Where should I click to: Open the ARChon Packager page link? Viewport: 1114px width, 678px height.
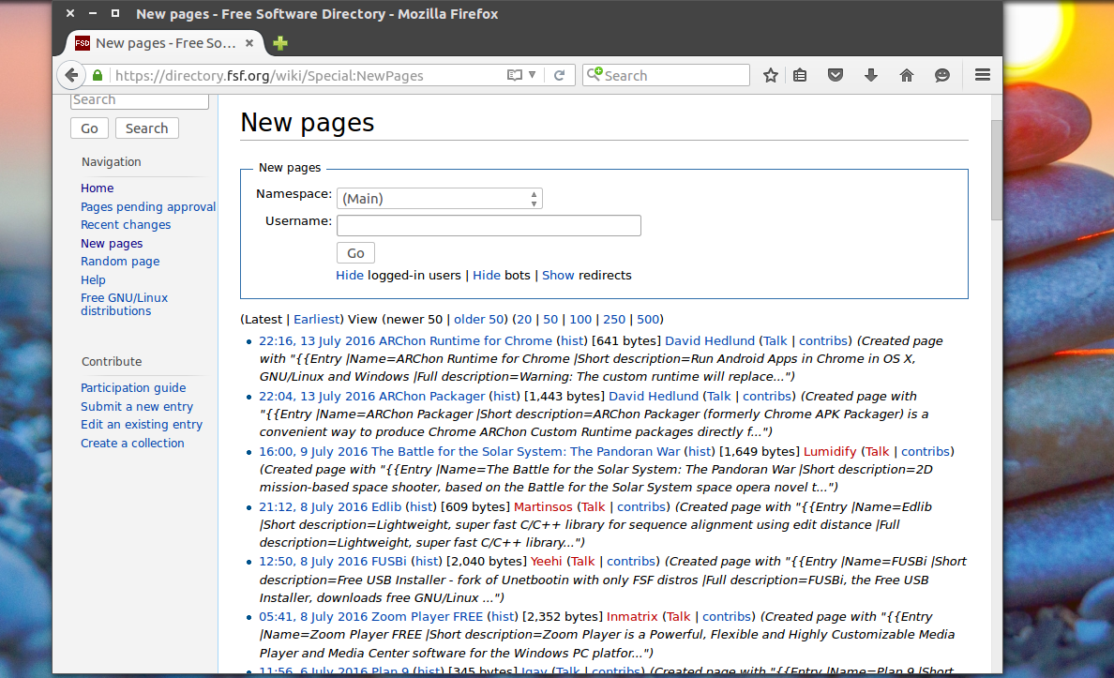(x=405, y=397)
